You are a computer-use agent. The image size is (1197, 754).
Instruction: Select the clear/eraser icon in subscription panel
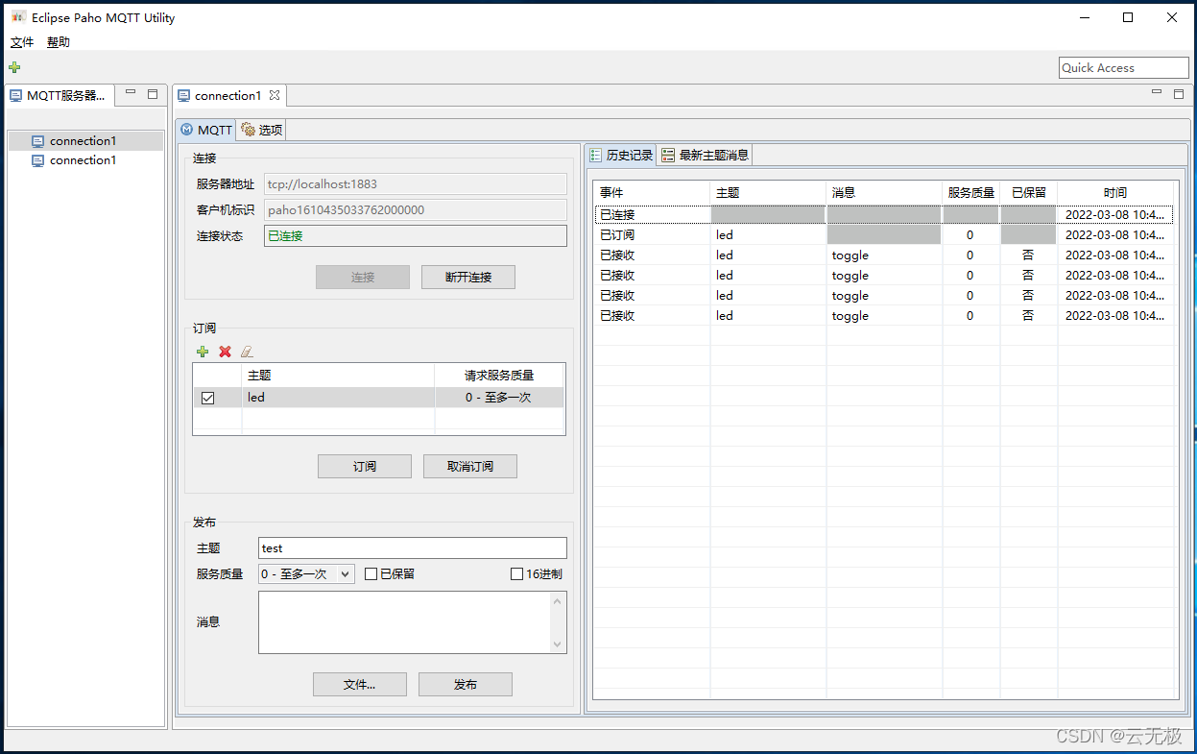point(247,352)
